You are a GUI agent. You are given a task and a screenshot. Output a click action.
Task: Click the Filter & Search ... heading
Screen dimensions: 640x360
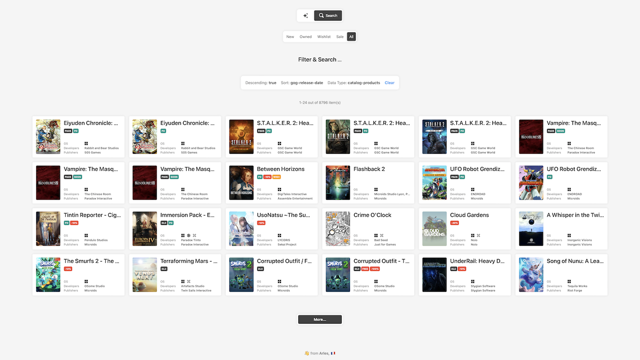320,59
